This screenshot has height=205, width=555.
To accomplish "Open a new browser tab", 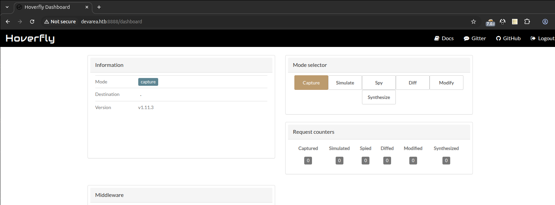I will coord(99,7).
